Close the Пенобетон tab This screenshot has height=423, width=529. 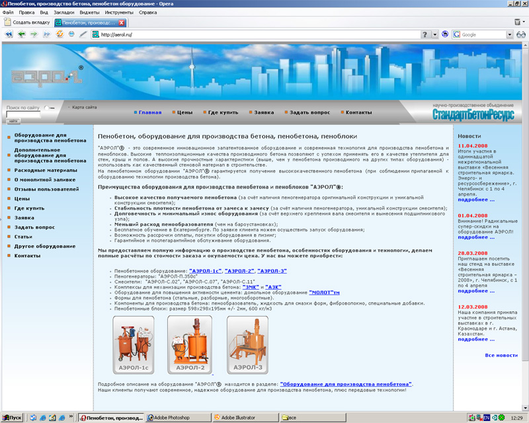(x=122, y=22)
